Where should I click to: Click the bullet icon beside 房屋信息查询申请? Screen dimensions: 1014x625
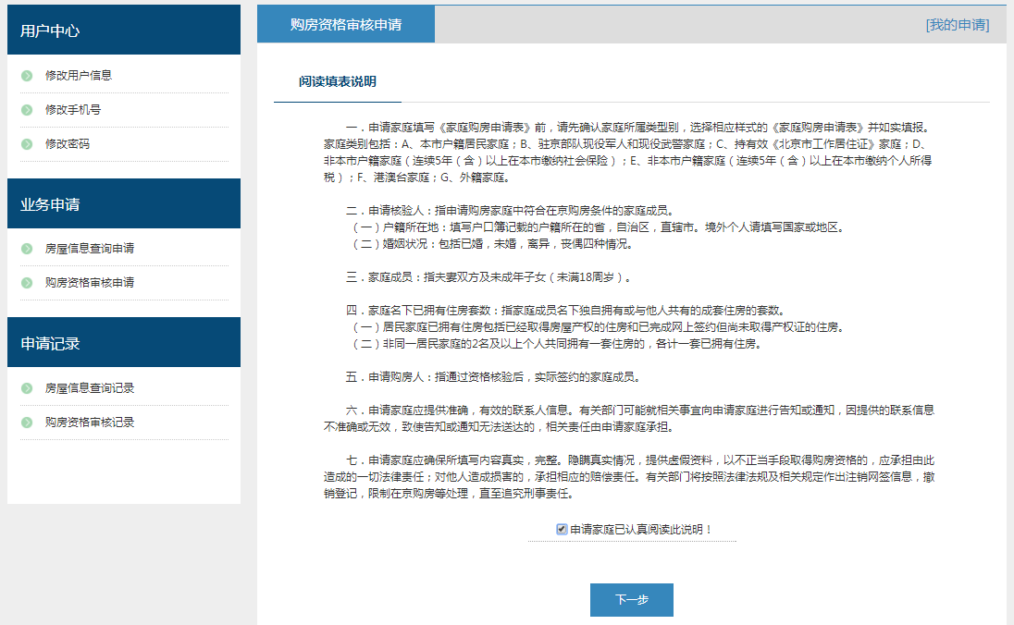point(27,249)
